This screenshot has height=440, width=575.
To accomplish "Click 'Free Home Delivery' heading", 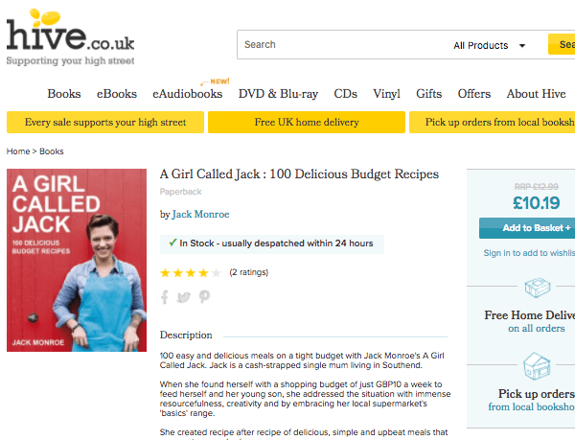I will (530, 315).
